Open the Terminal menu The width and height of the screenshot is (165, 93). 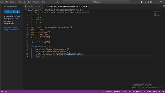[36, 2]
